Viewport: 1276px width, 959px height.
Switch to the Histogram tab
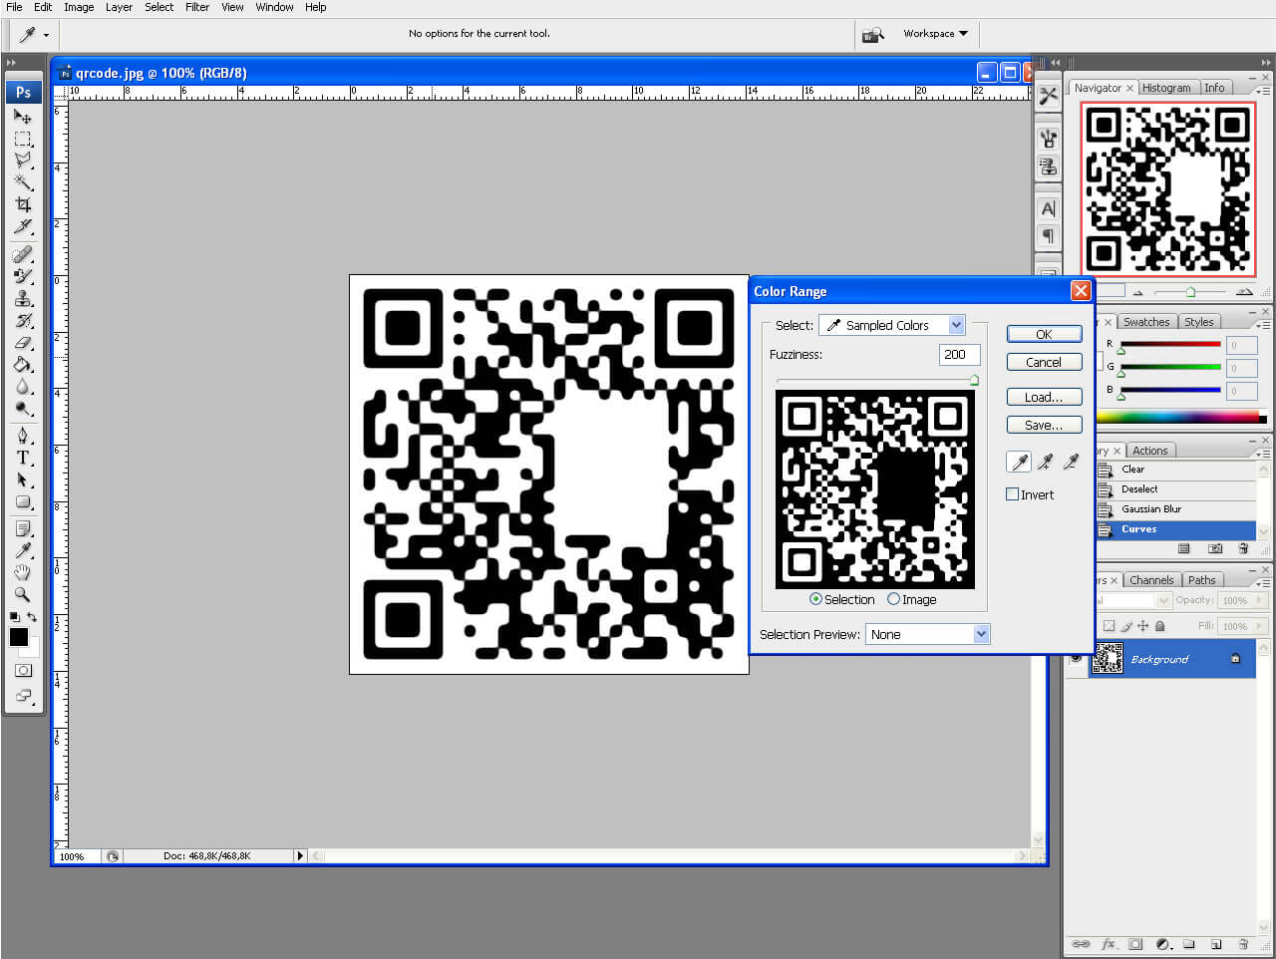[1166, 88]
